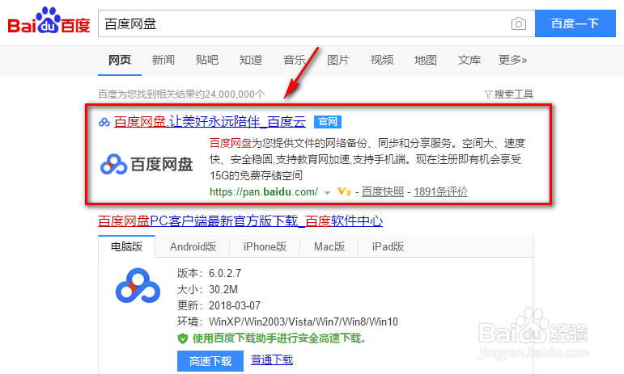Open the 搜索工具 filter icon
This screenshot has width=624, height=374.
pyautogui.click(x=488, y=95)
